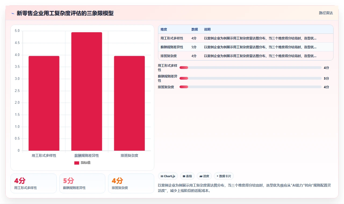Click the 薪酬规则差异性 table row cell
Image resolution: width=344 pixels, height=204 pixels.
(x=172, y=47)
